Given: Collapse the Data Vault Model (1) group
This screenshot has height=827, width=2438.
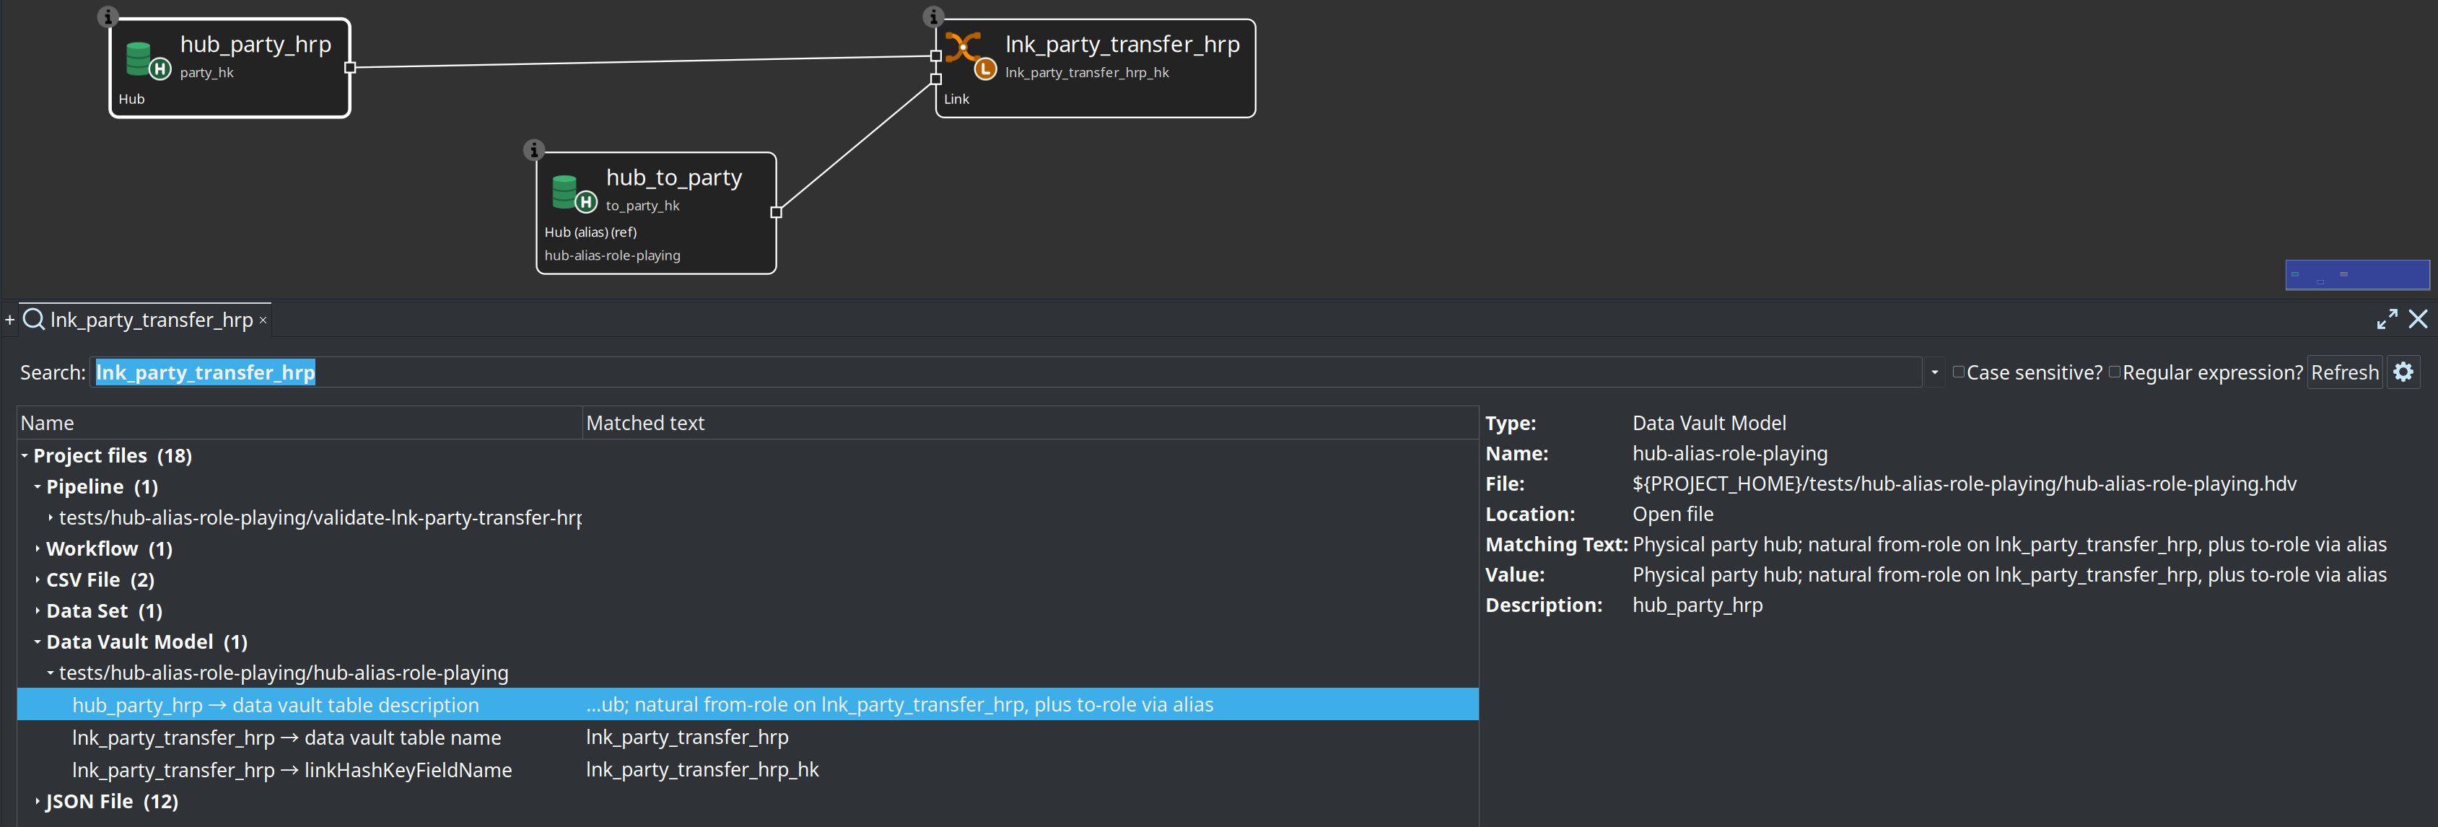Looking at the screenshot, I should tap(38, 642).
